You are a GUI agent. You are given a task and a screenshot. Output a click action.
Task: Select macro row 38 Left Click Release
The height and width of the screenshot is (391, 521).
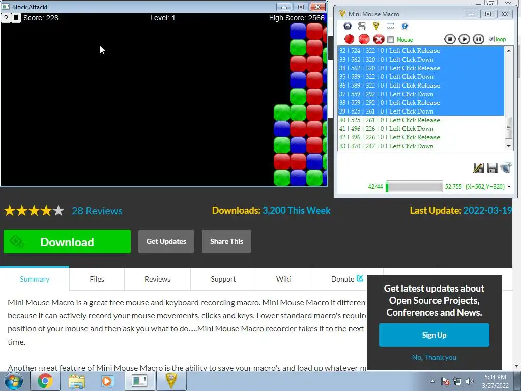421,103
